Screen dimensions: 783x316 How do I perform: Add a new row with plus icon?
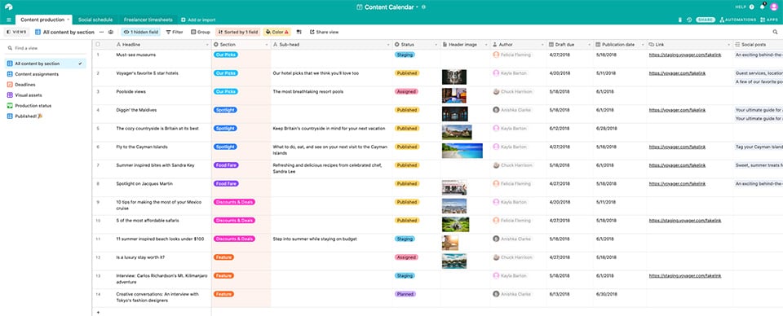tap(98, 312)
